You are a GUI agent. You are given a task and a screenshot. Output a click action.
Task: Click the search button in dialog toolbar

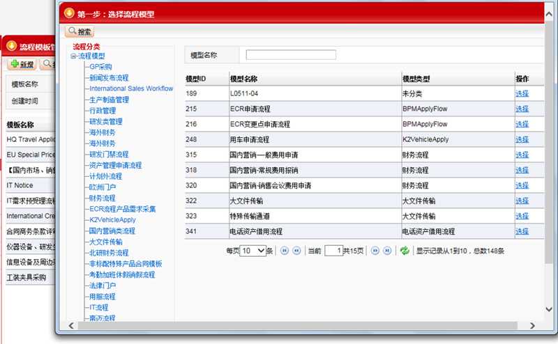click(x=80, y=31)
